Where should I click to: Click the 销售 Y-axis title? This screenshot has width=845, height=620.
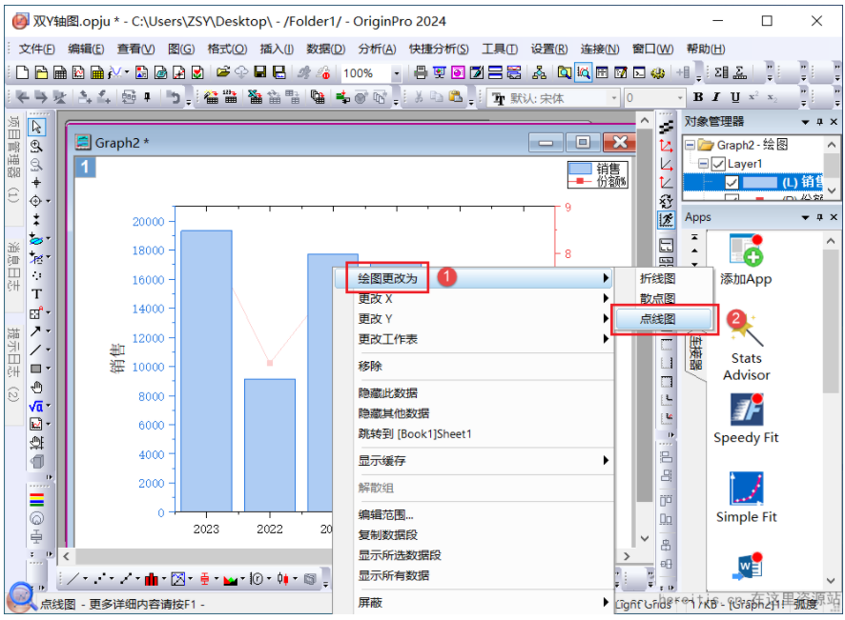(x=117, y=359)
